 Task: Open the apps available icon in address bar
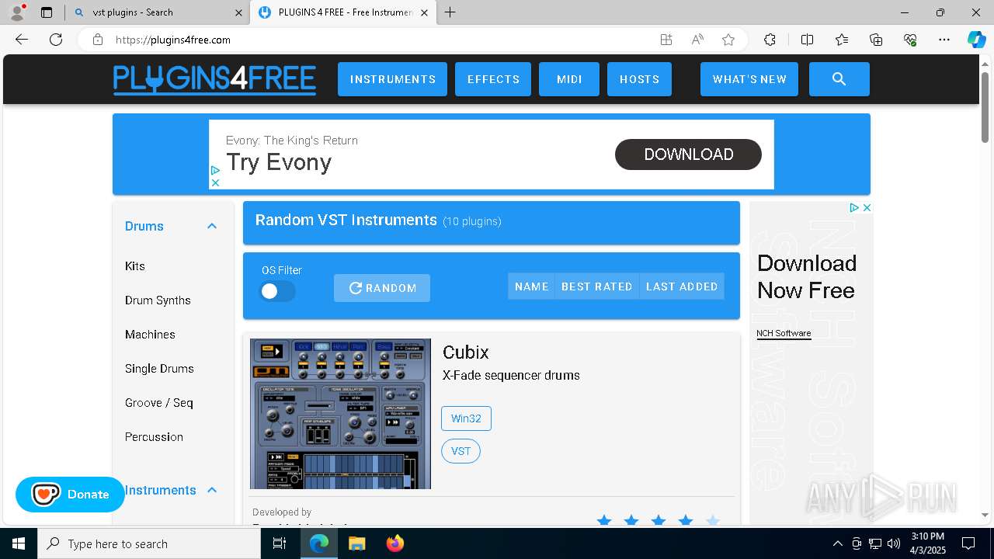pyautogui.click(x=666, y=40)
